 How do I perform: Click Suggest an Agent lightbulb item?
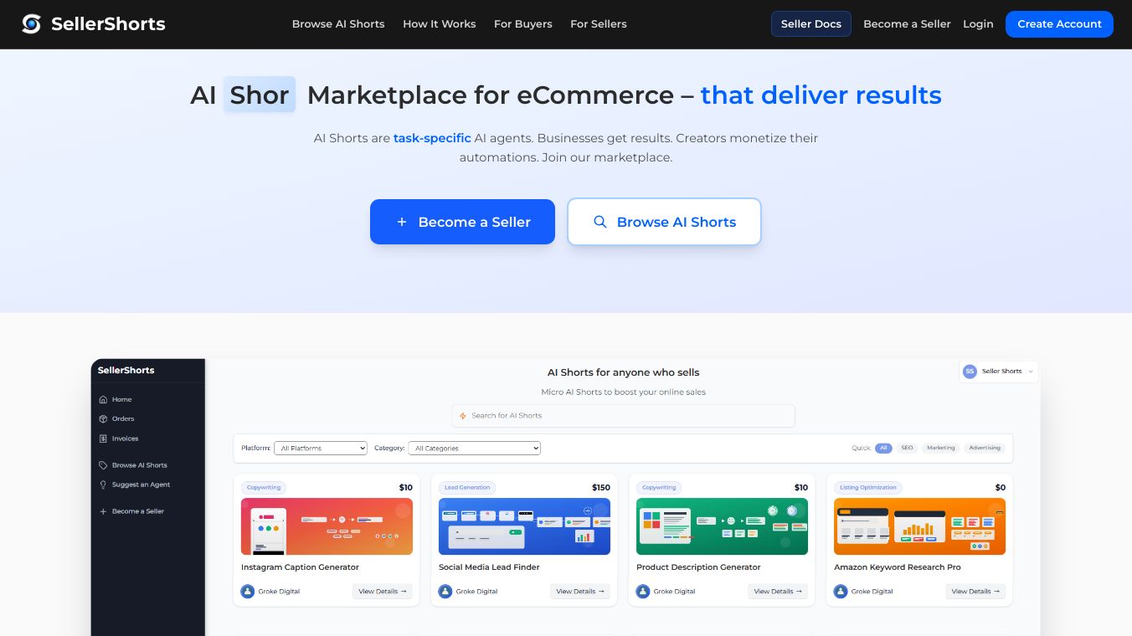tap(135, 485)
